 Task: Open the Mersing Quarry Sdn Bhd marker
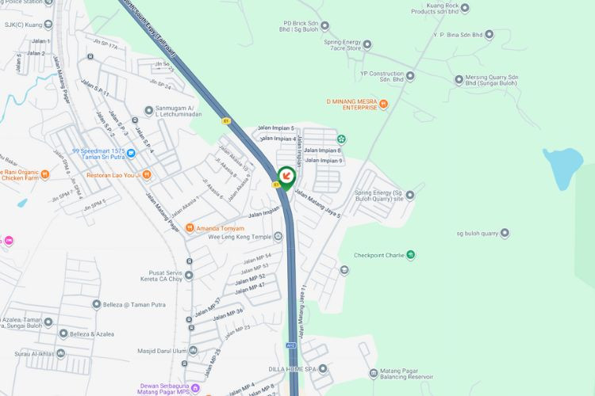pos(459,79)
